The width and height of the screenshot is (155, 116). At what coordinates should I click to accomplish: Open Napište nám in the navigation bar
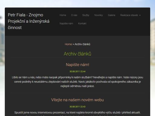click(x=66, y=24)
